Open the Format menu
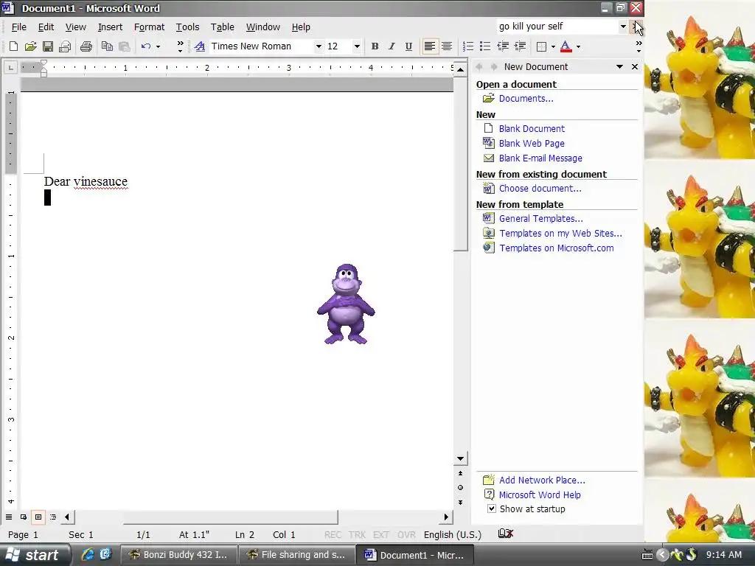The image size is (755, 566). (x=149, y=27)
